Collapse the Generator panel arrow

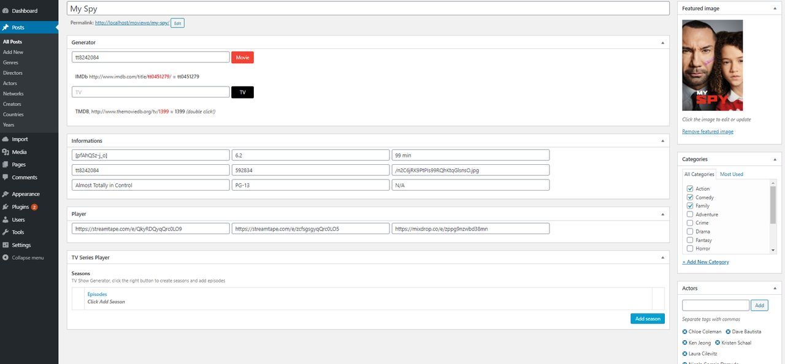pyautogui.click(x=662, y=43)
